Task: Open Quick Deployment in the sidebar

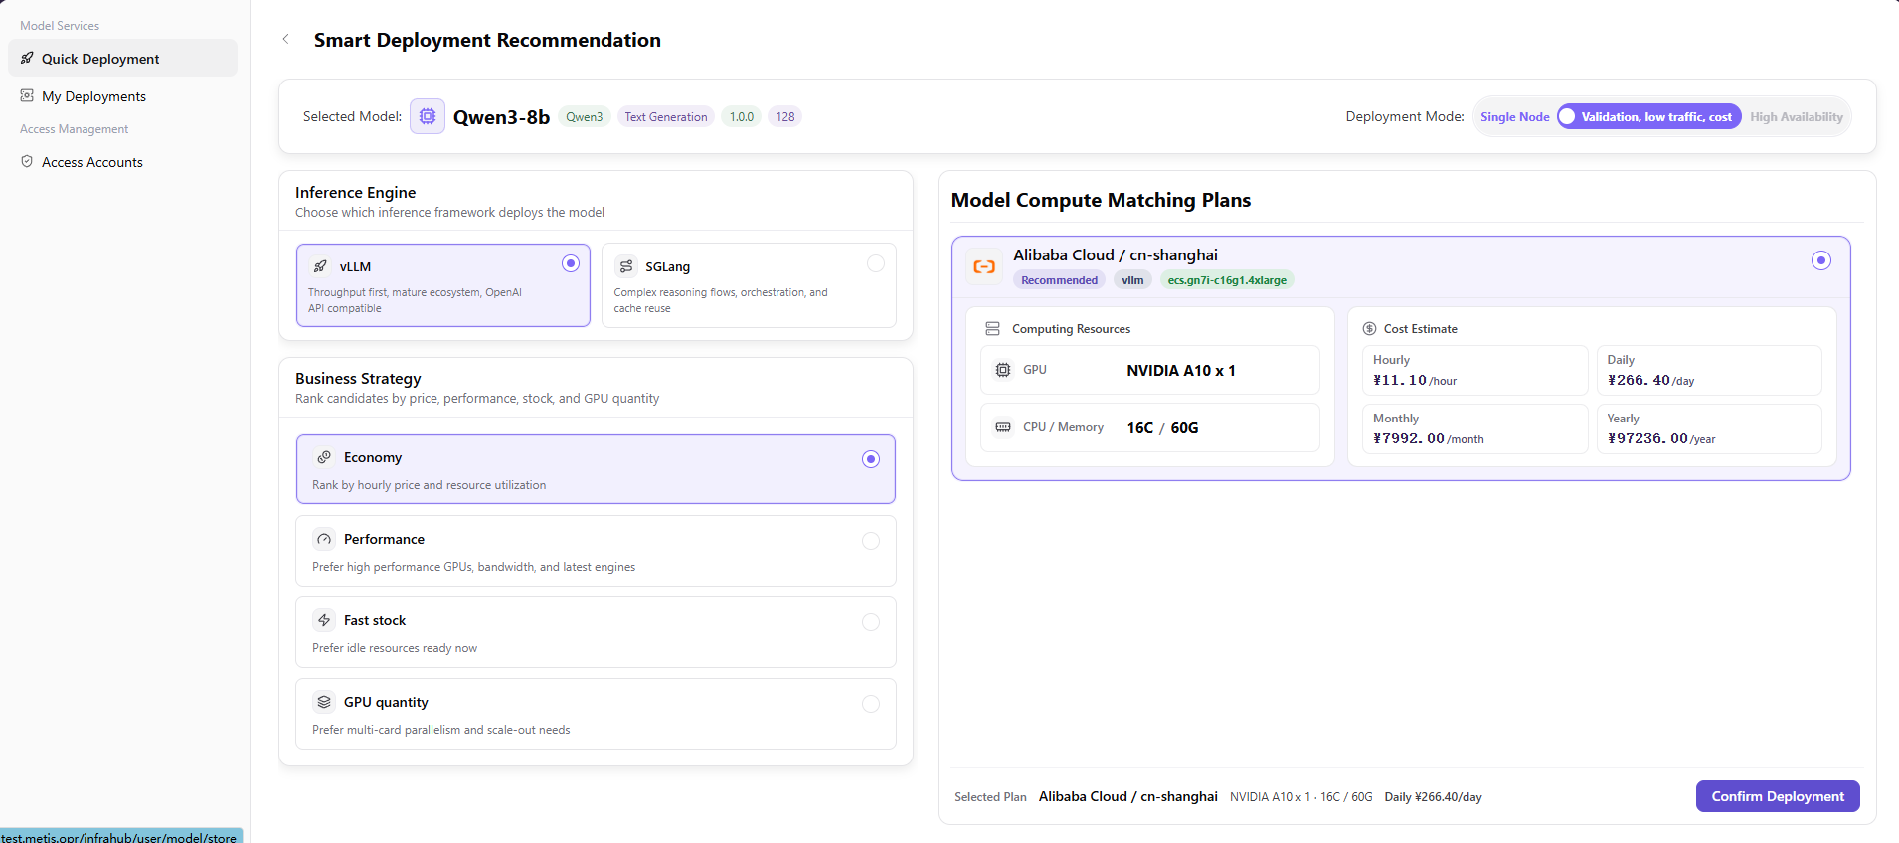Action: (122, 58)
